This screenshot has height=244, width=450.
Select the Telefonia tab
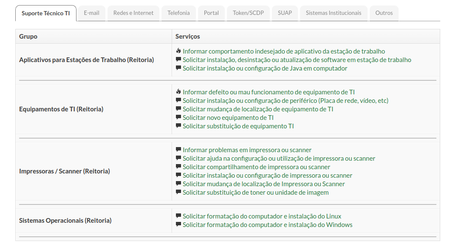pos(178,13)
